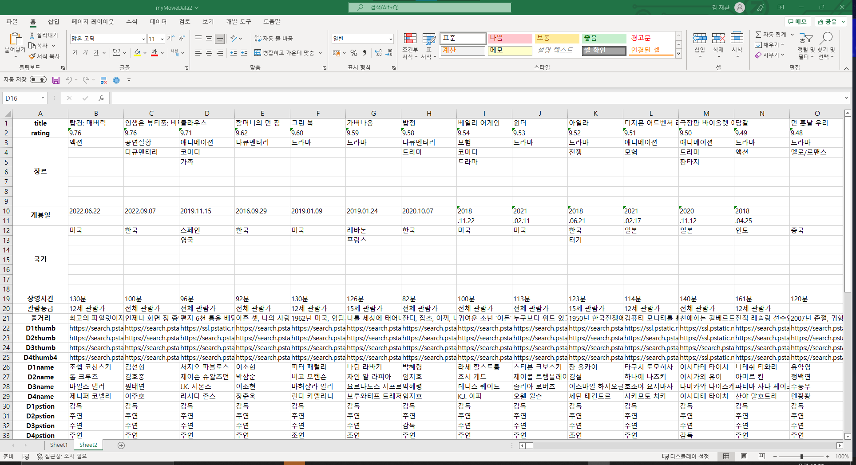Switch to the 수식 (Formulas) tab
The height and width of the screenshot is (465, 856).
[x=132, y=22]
